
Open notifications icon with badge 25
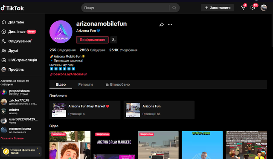(x=253, y=8)
